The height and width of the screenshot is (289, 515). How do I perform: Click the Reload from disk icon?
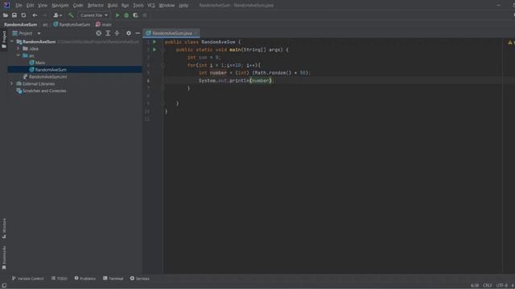[x=23, y=15]
